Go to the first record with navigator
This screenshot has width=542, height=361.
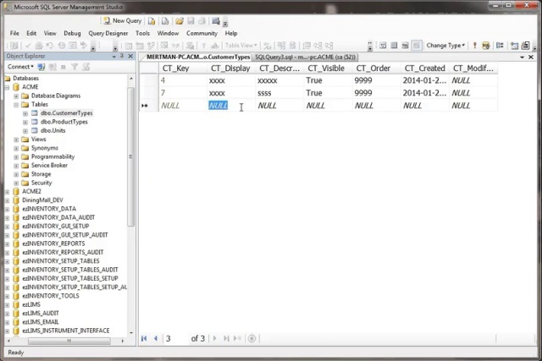click(x=144, y=338)
